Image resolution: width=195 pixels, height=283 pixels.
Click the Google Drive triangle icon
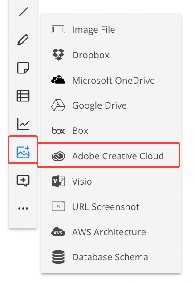point(58,105)
